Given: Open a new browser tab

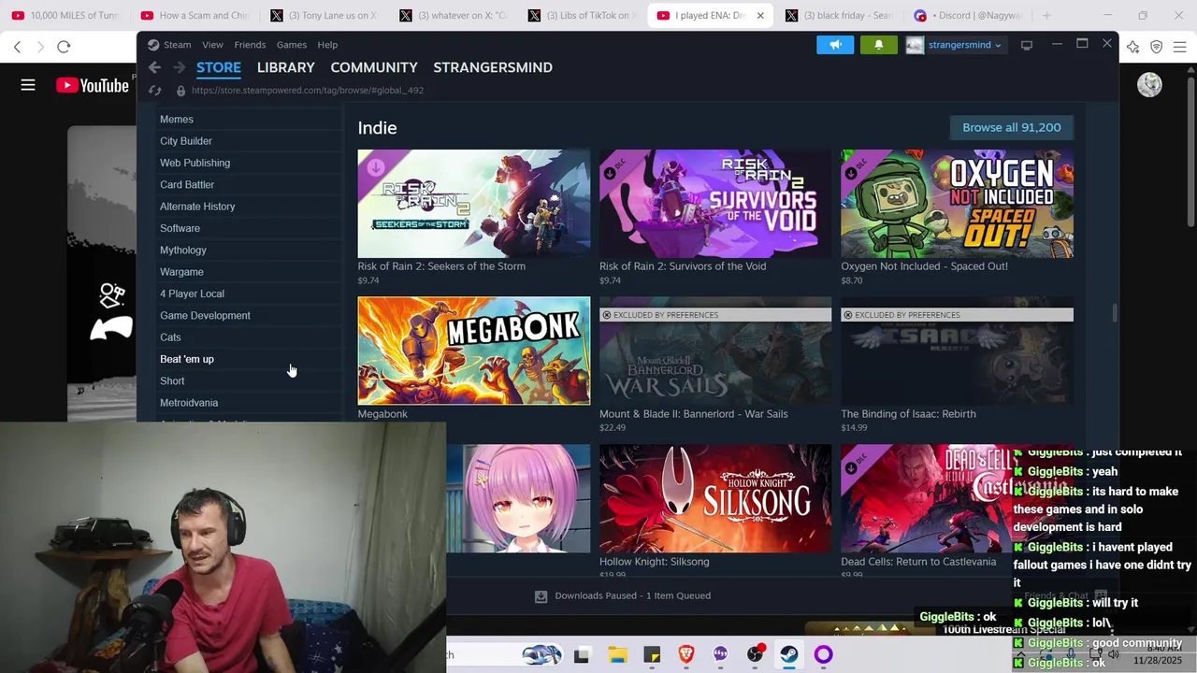Looking at the screenshot, I should click(x=1046, y=16).
